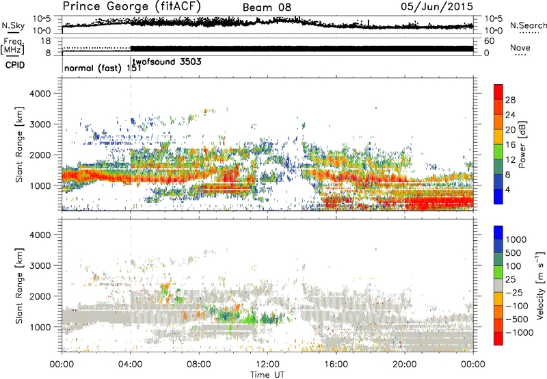Click the 'N.Sky' axis label
The width and height of the screenshot is (547, 379).
coord(13,25)
